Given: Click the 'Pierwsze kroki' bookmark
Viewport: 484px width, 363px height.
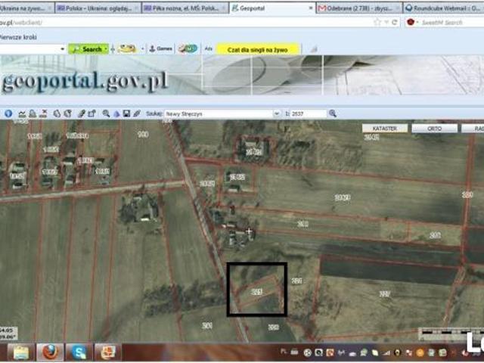Looking at the screenshot, I should pos(18,37).
